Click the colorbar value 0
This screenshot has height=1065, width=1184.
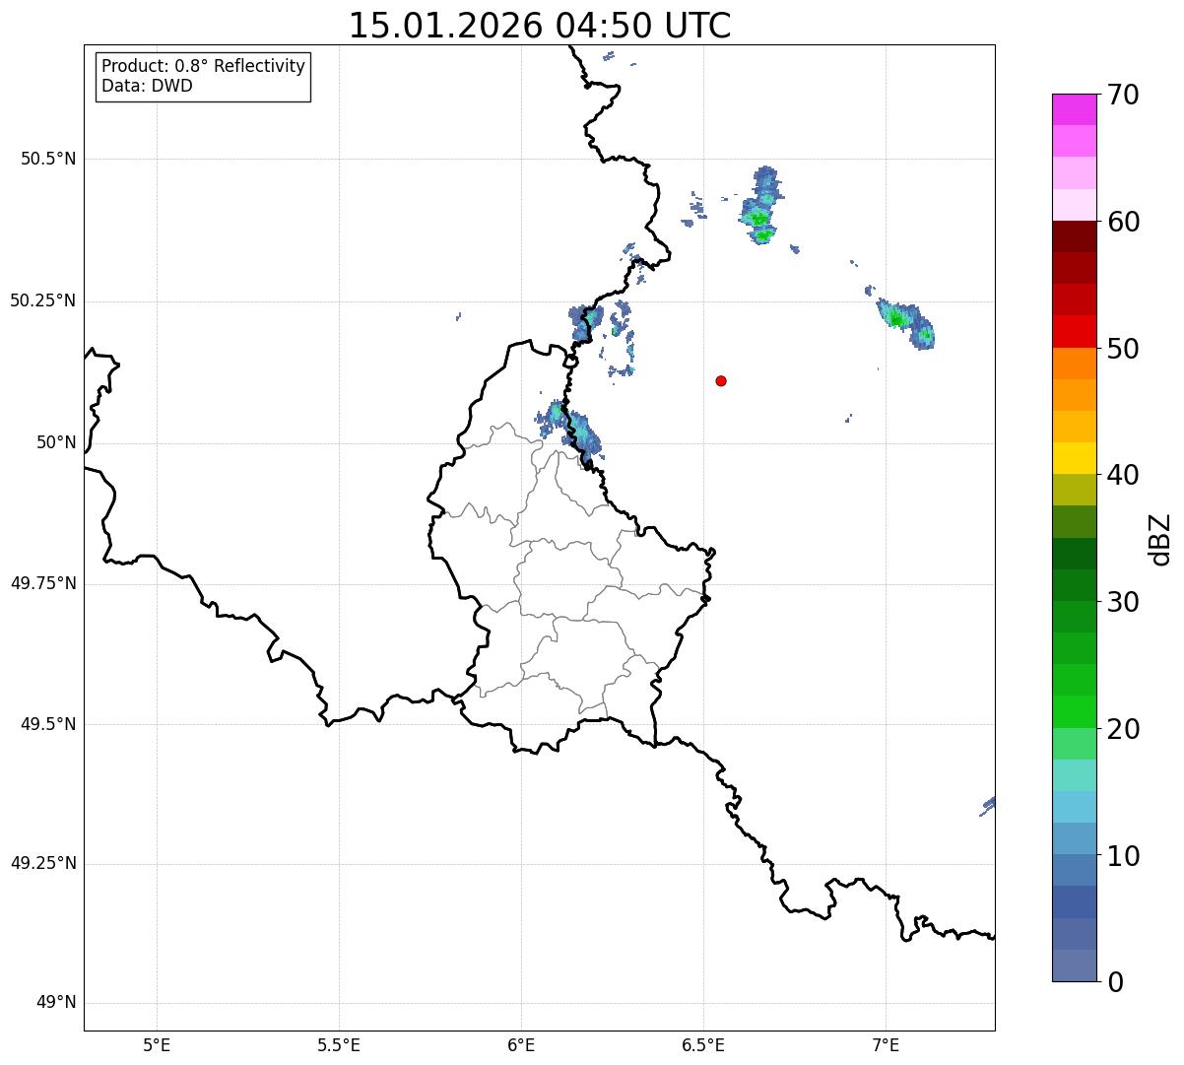tap(1115, 982)
